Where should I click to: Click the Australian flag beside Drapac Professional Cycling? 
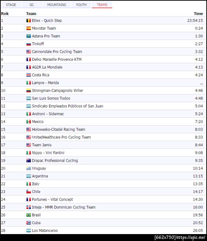(29, 161)
